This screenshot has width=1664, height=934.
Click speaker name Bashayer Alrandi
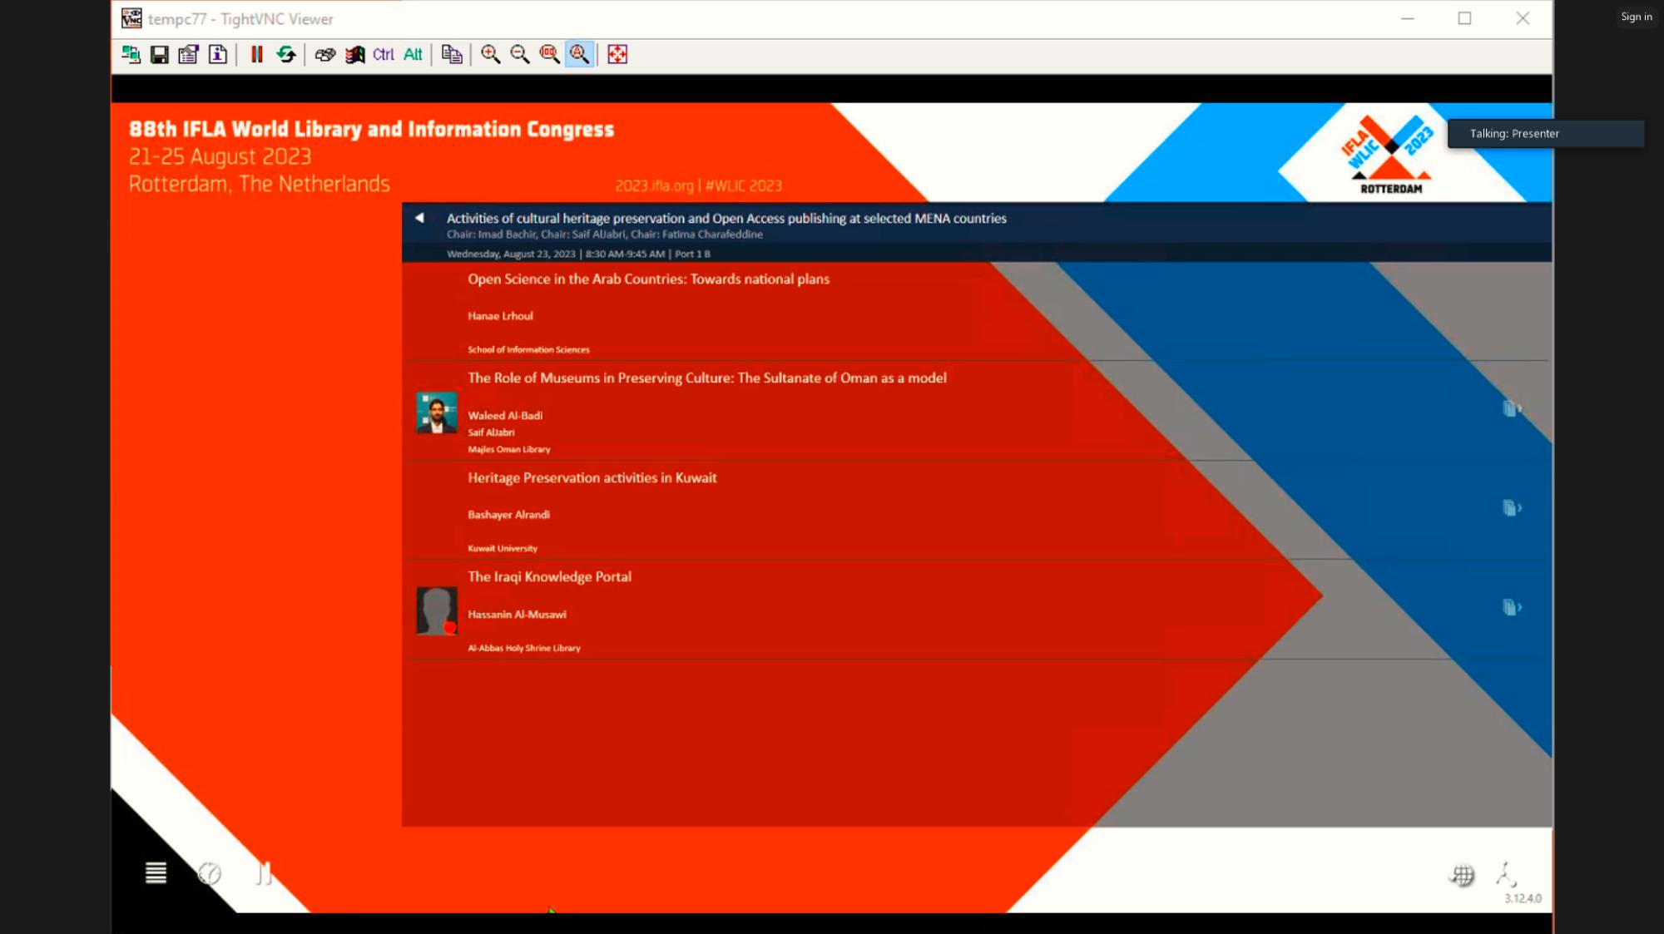[508, 515]
